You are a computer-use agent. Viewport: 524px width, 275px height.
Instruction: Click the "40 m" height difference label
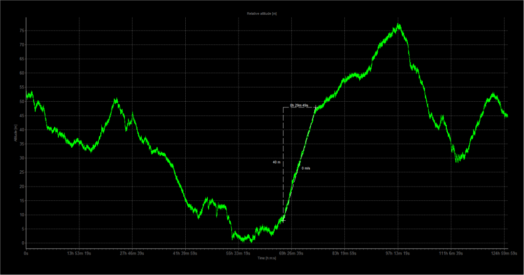(x=276, y=162)
